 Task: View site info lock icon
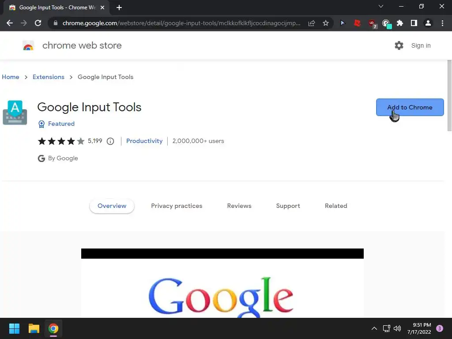[56, 23]
